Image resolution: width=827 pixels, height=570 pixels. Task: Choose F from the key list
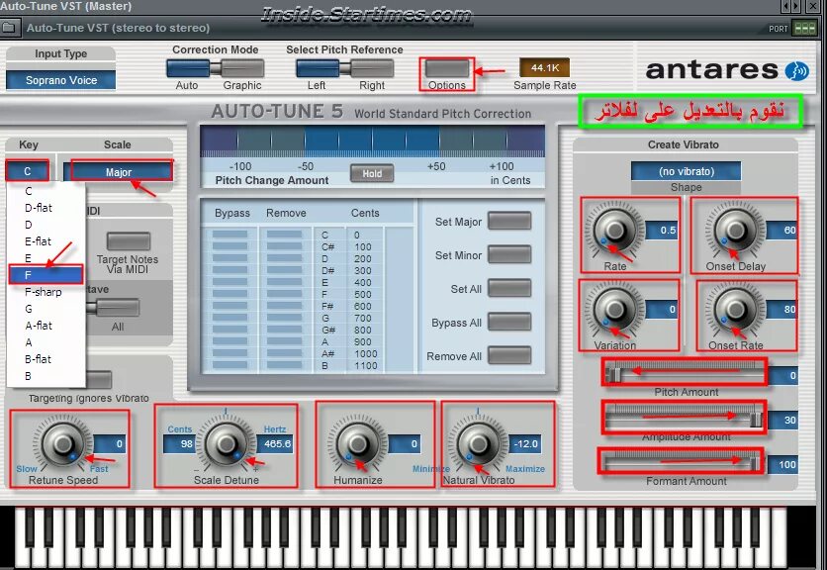46,275
